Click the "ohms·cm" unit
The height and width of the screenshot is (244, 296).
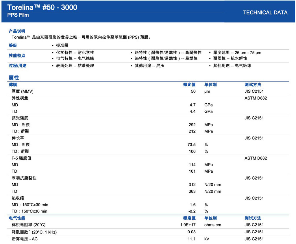212,225
